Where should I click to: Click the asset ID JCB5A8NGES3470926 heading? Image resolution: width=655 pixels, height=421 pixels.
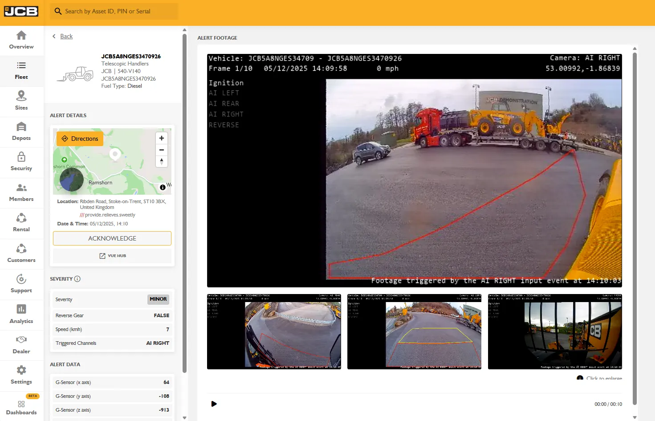[131, 56]
